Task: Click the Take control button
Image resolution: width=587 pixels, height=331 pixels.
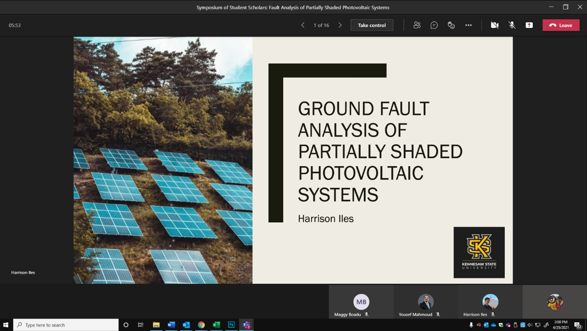Action: coord(371,25)
